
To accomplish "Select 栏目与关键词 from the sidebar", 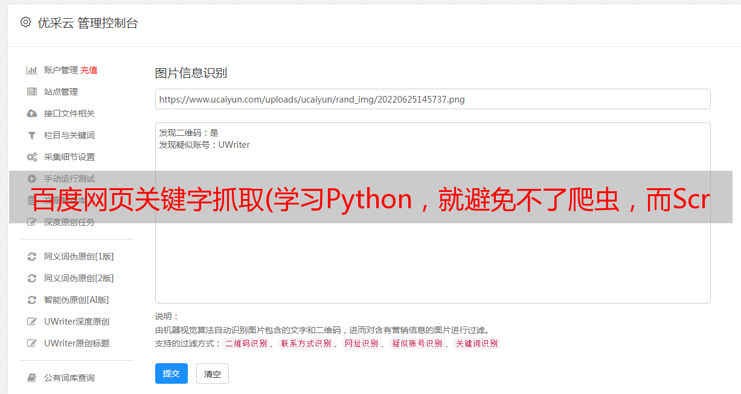I will pos(69,135).
